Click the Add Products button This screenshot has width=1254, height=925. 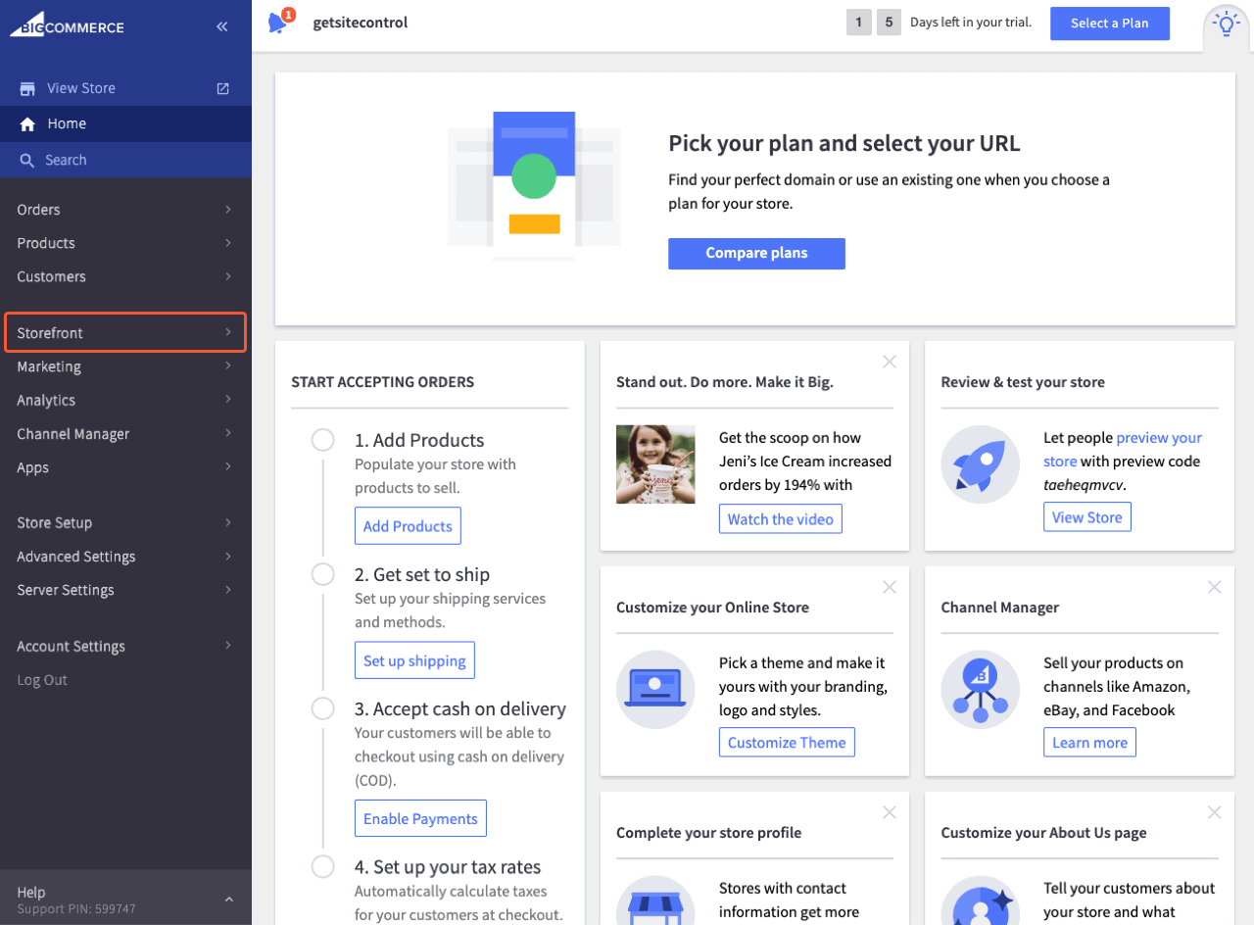pyautogui.click(x=408, y=526)
